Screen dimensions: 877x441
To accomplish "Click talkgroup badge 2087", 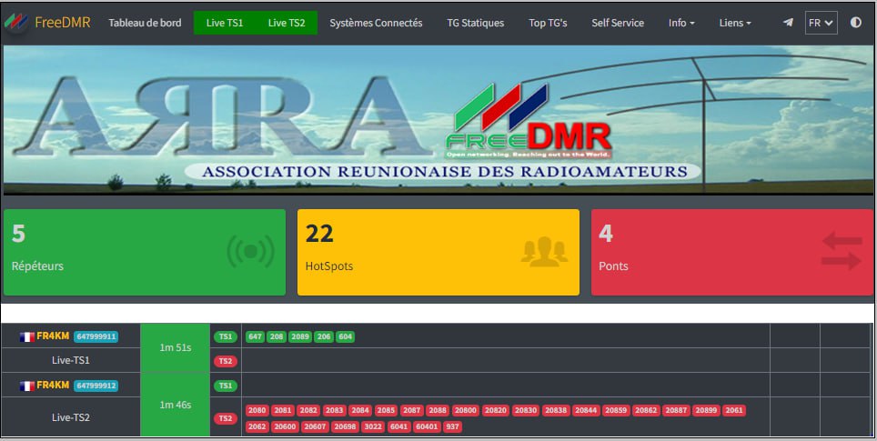I will pyautogui.click(x=411, y=410).
